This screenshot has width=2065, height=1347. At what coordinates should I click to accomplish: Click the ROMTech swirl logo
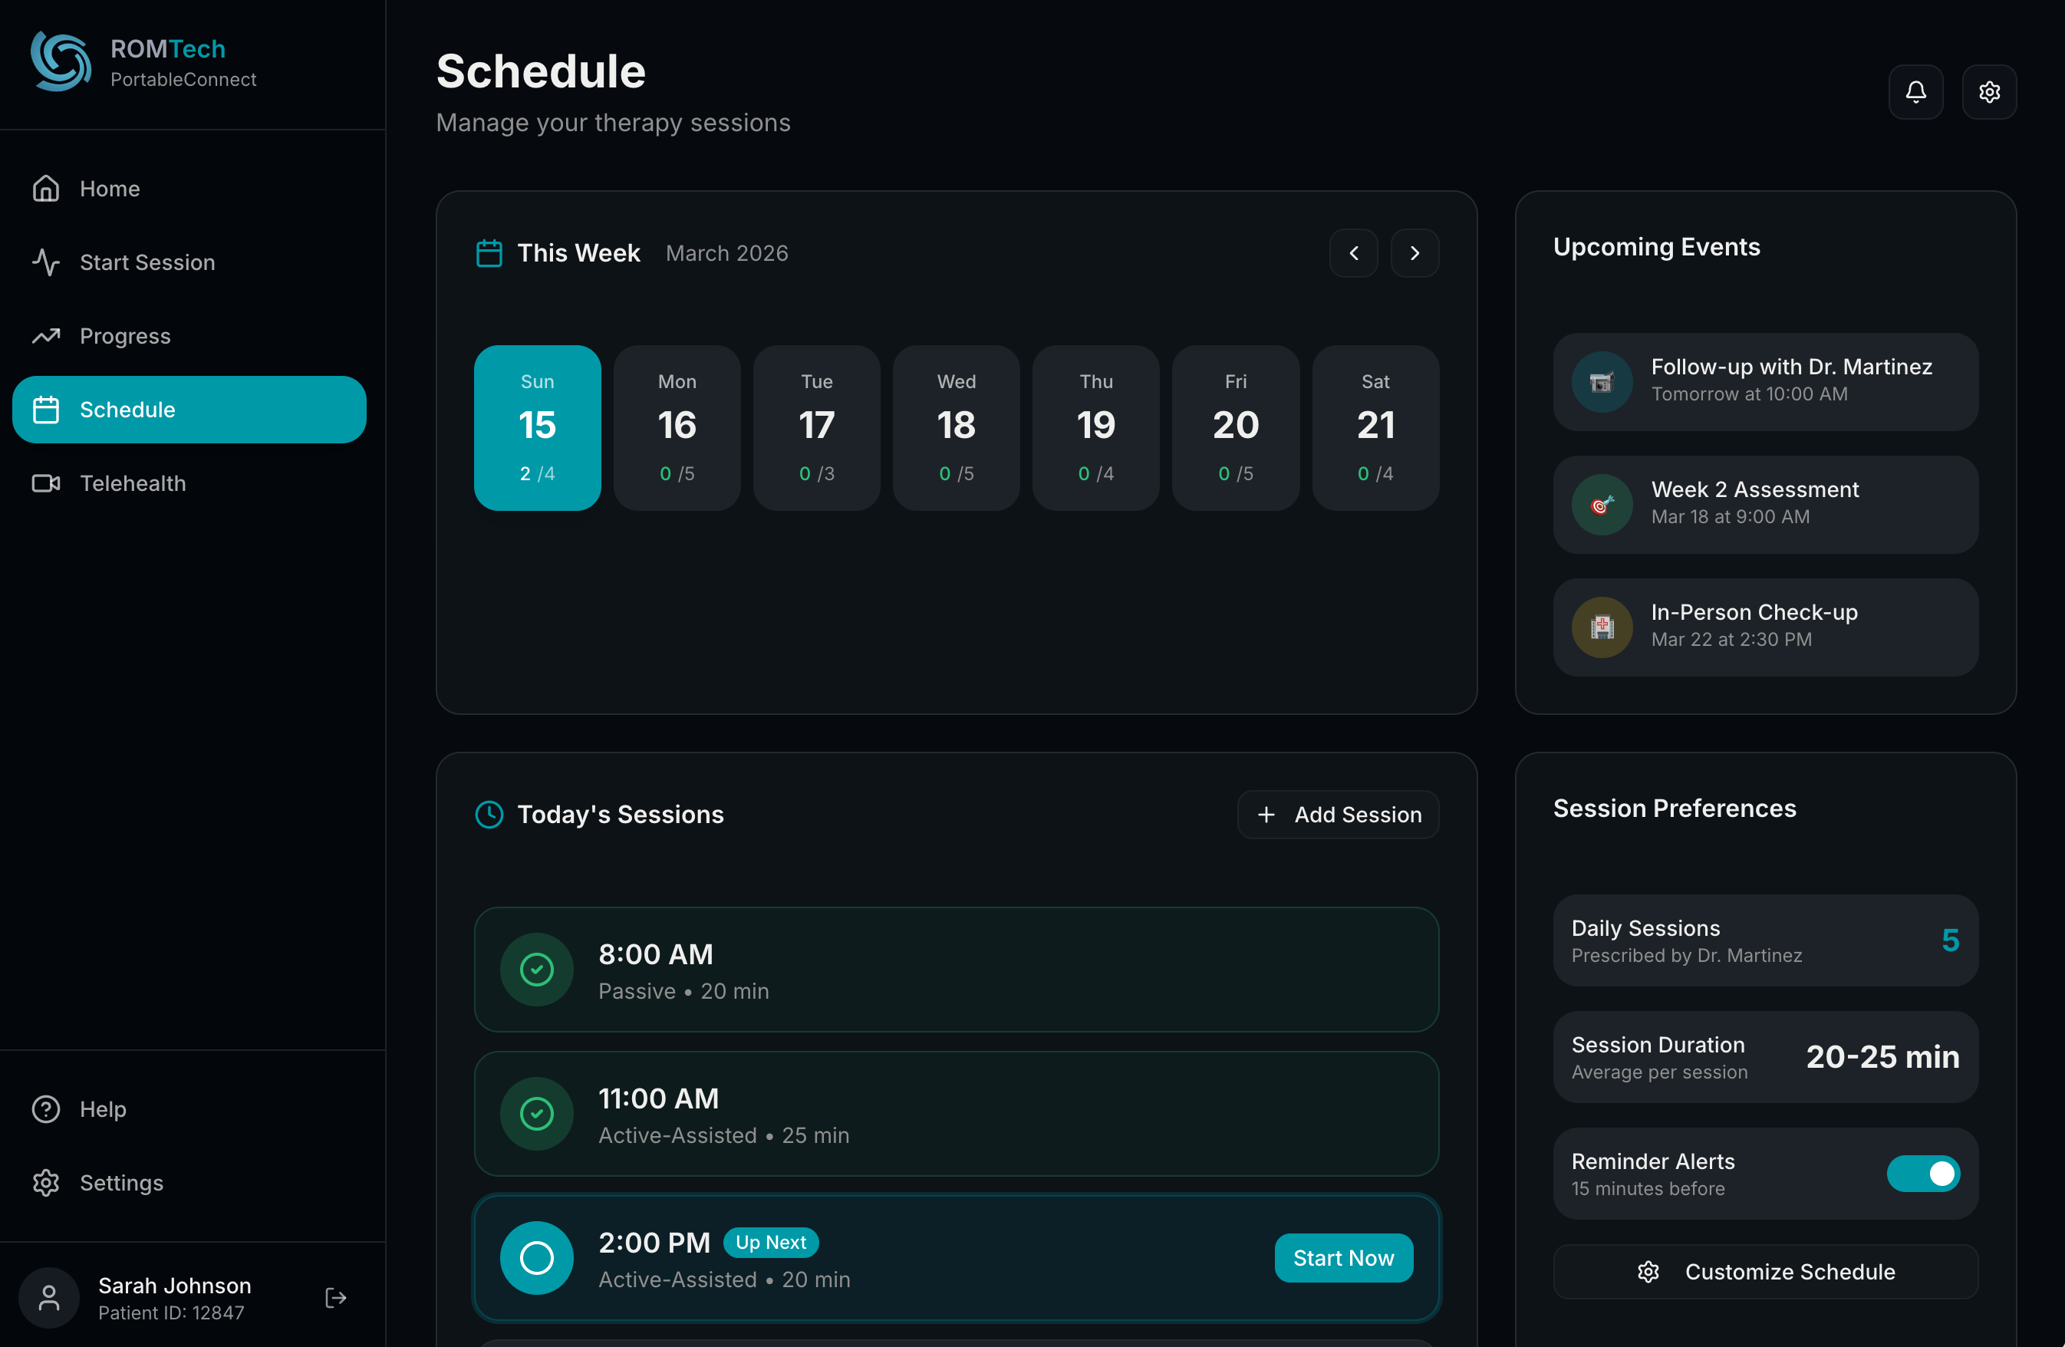[x=61, y=61]
